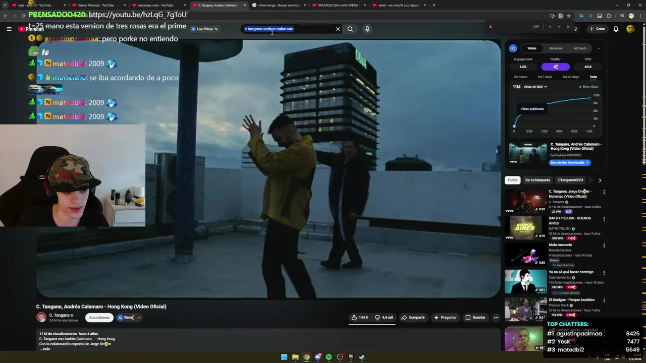Open Spotify from the taskbar
Image resolution: width=646 pixels, height=363 pixels.
[x=329, y=357]
